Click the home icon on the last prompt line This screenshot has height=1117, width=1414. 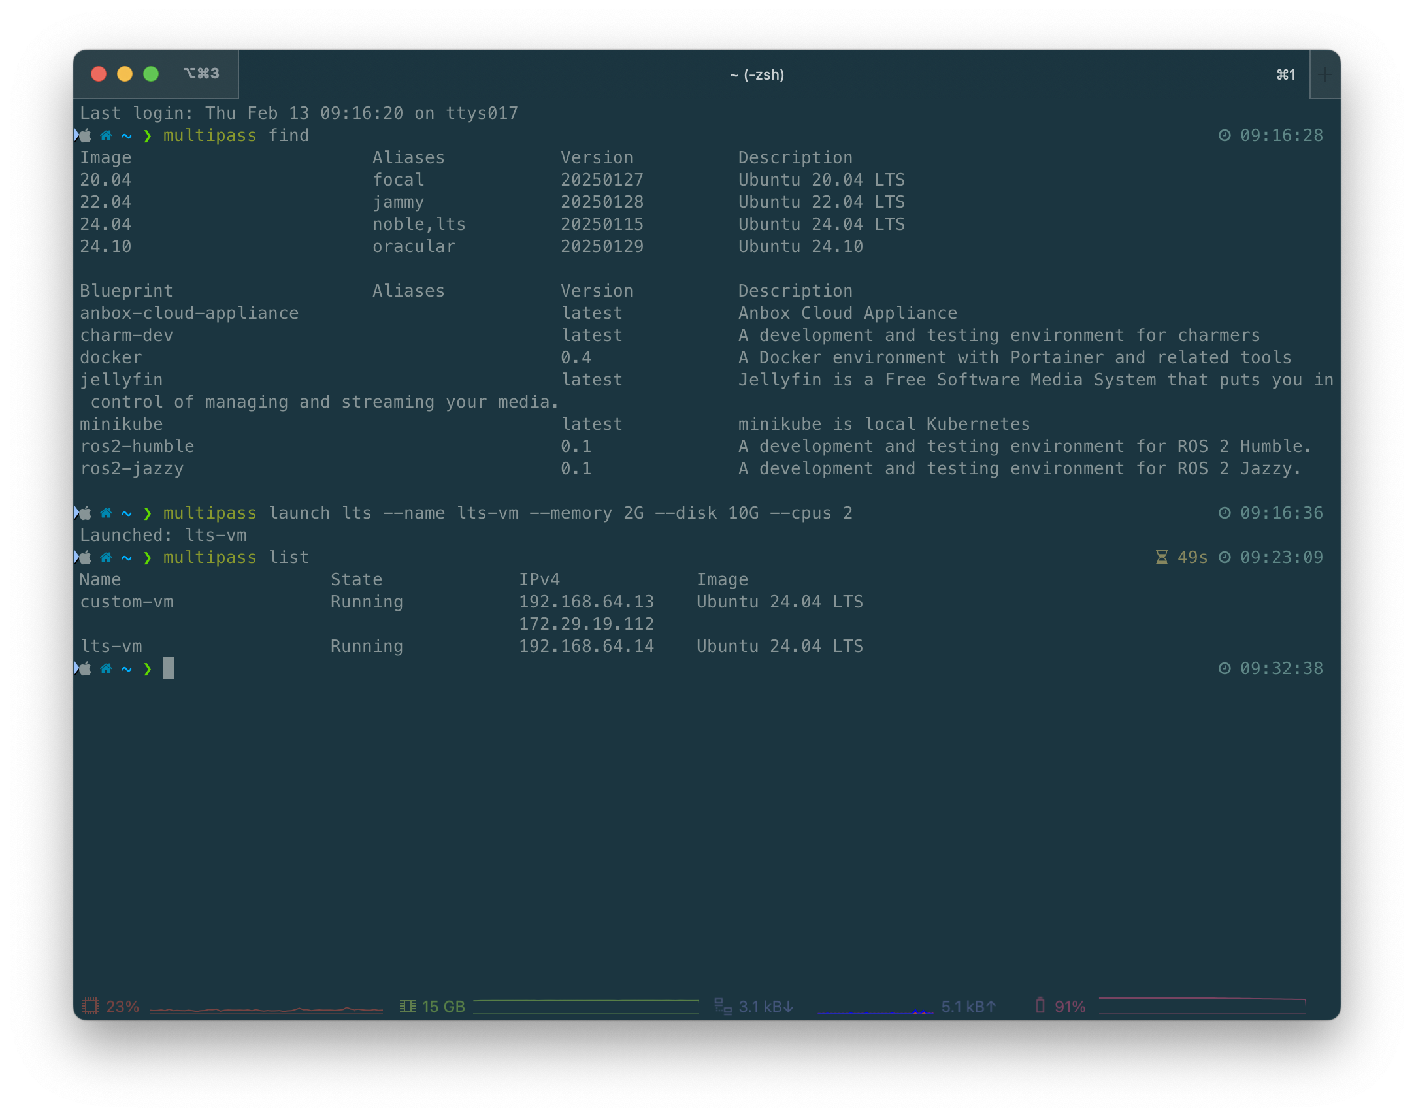pos(106,668)
